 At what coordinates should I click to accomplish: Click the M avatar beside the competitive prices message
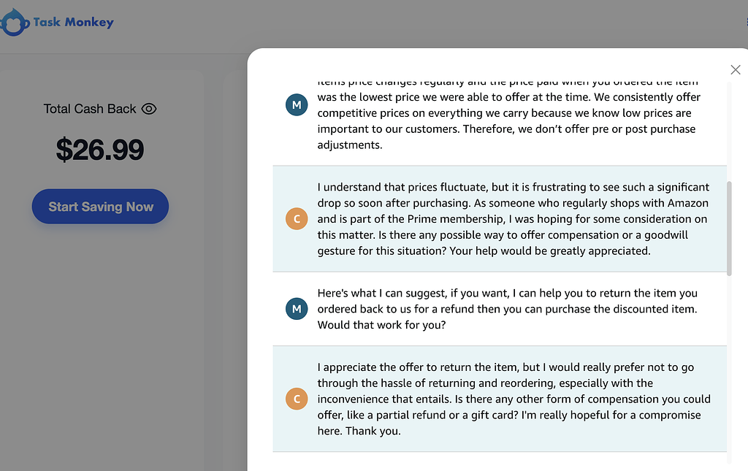click(297, 105)
